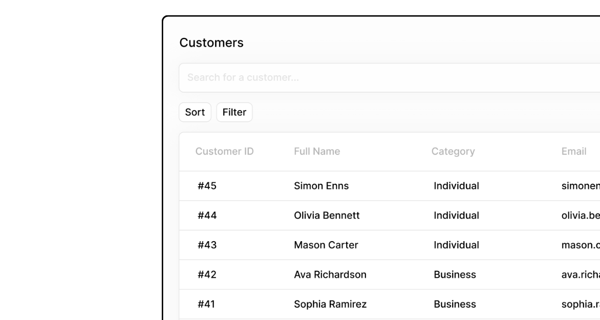Click Mason Carter's email address
Viewport: 600px width, 320px height.
pos(581,245)
